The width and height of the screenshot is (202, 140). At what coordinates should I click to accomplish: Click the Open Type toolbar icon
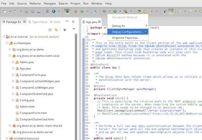(x=139, y=11)
